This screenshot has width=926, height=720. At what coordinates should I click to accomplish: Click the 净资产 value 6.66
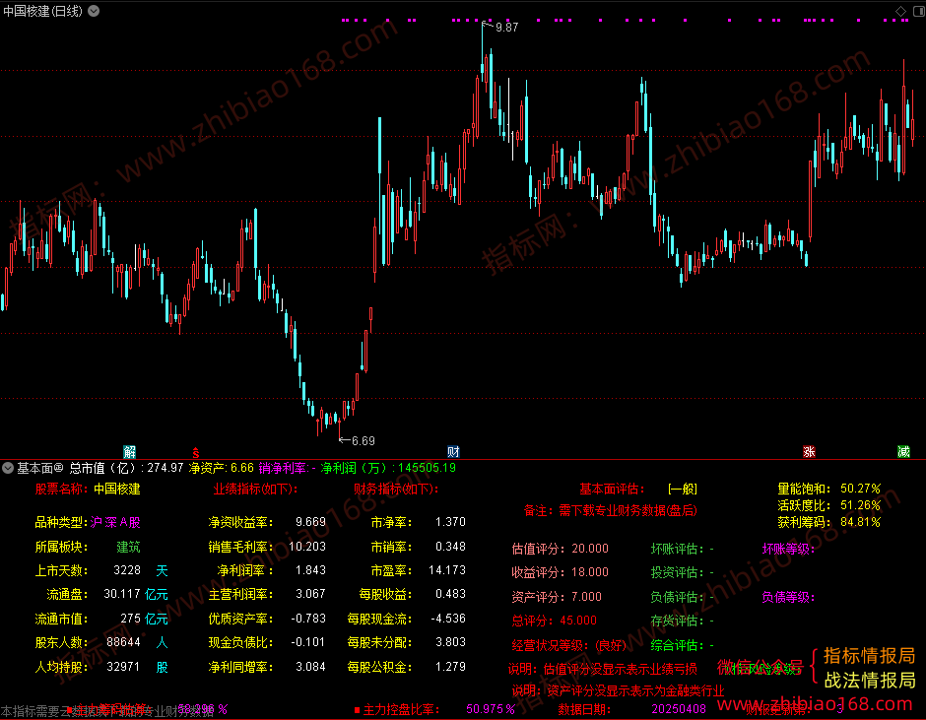(x=242, y=468)
